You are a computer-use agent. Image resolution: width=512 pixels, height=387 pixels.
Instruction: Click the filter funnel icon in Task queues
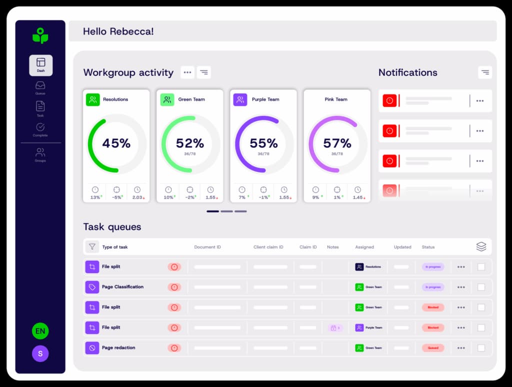(92, 246)
